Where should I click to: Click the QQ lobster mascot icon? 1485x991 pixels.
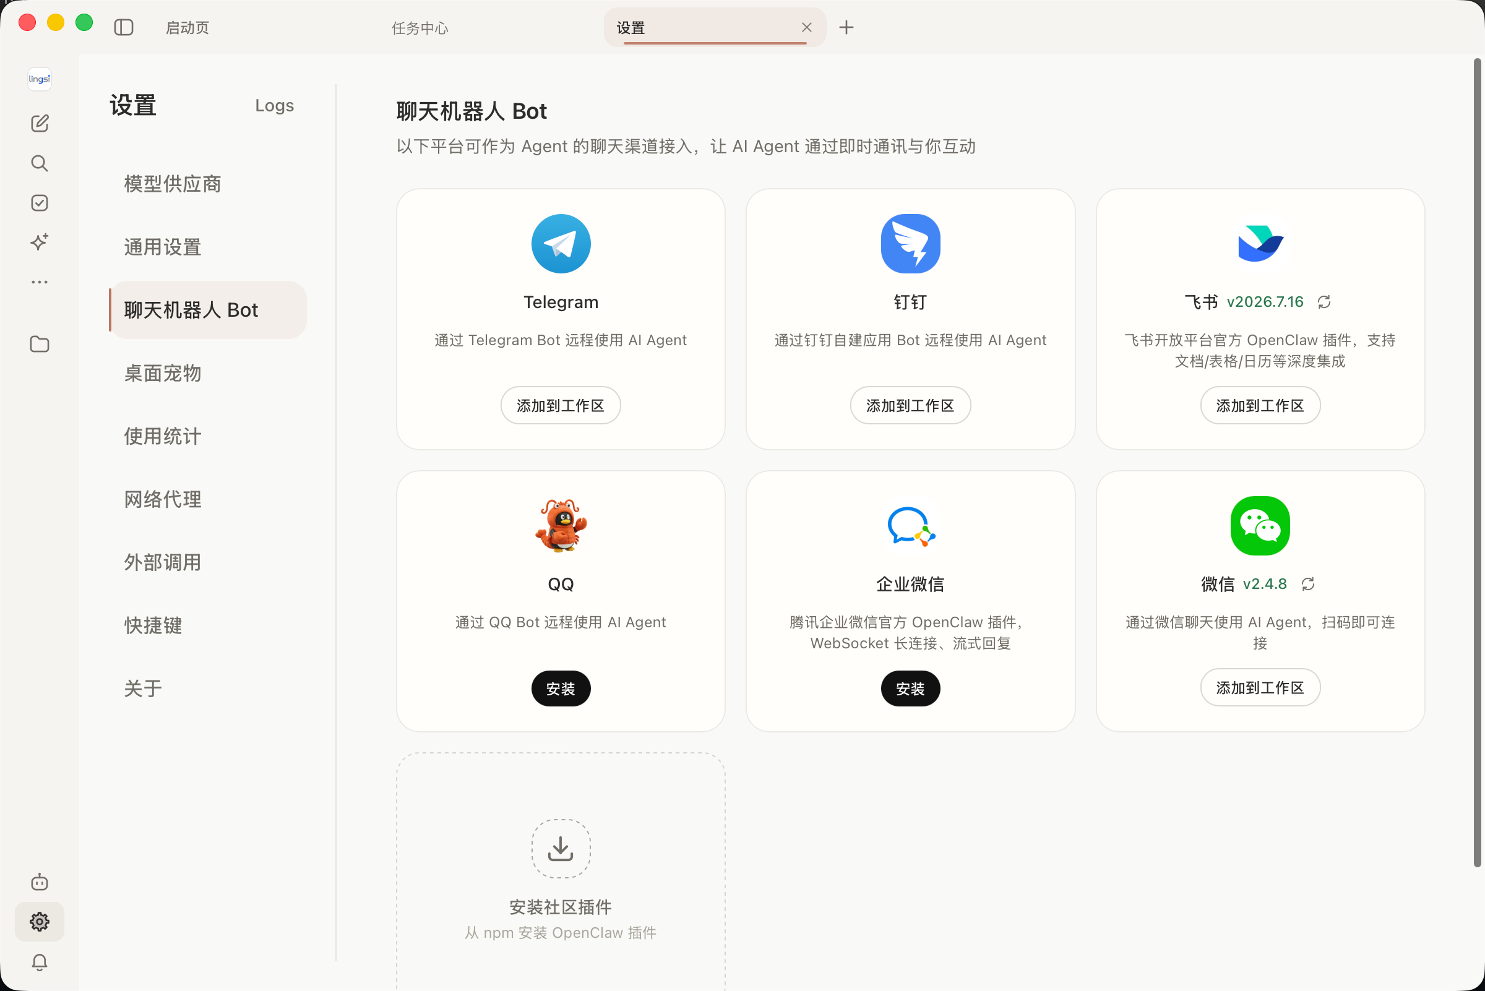pos(561,526)
